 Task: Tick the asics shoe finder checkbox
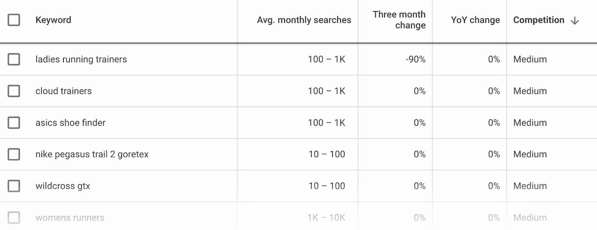[x=14, y=122]
